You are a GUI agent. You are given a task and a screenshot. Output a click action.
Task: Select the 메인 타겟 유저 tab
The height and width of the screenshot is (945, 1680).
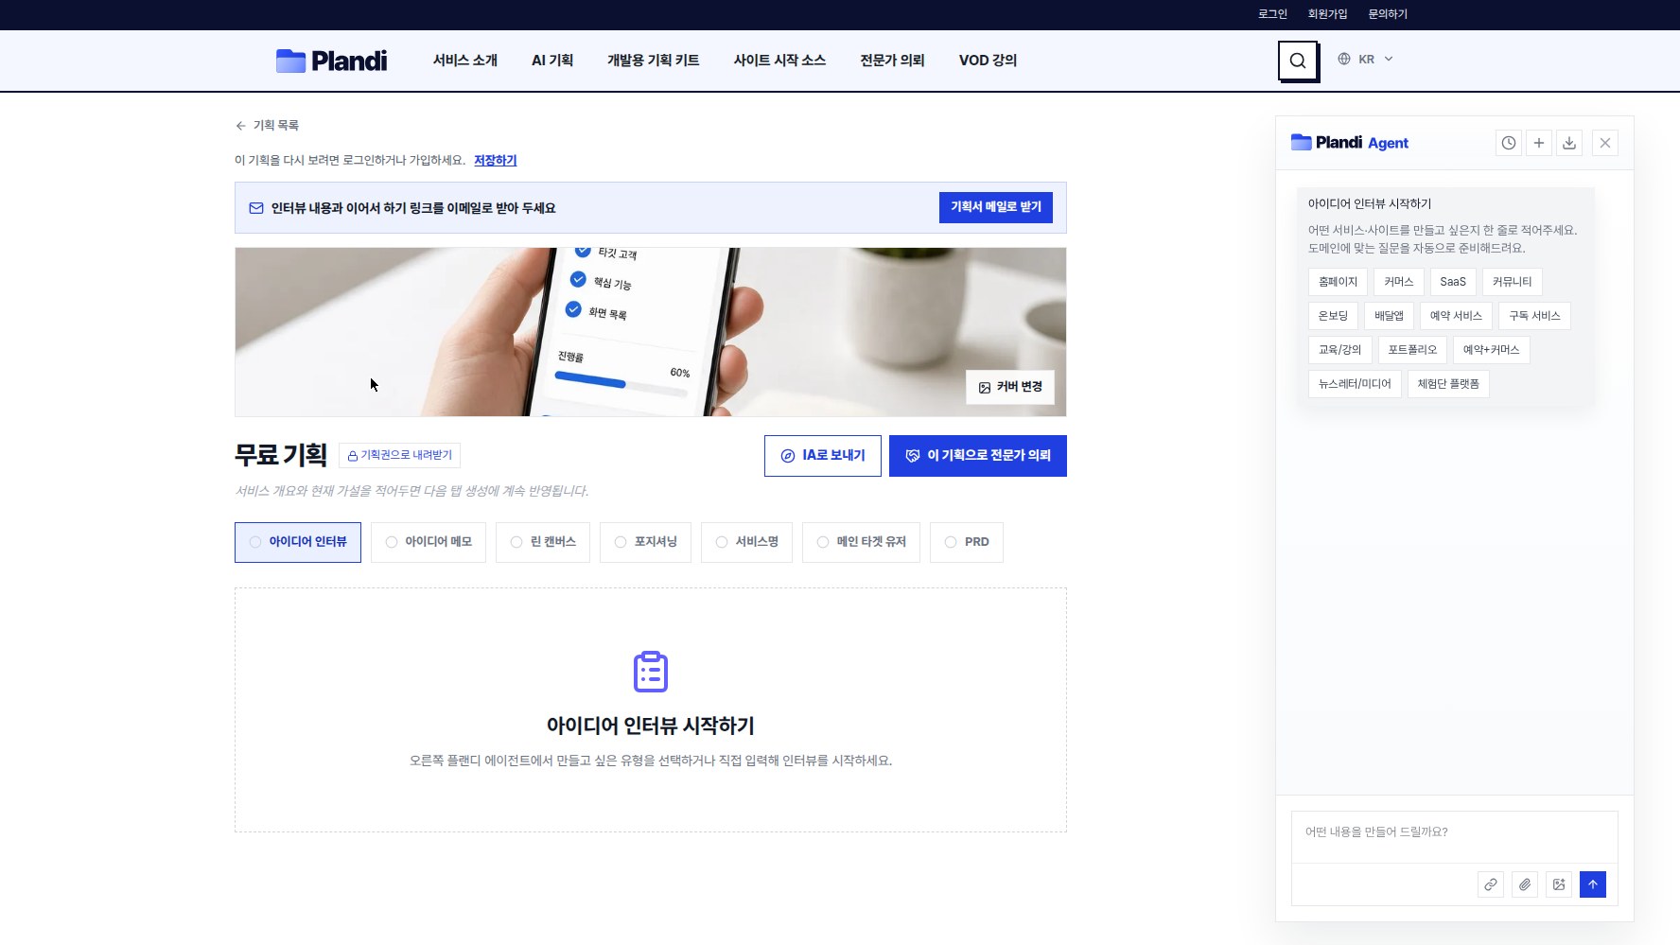pyautogui.click(x=861, y=542)
